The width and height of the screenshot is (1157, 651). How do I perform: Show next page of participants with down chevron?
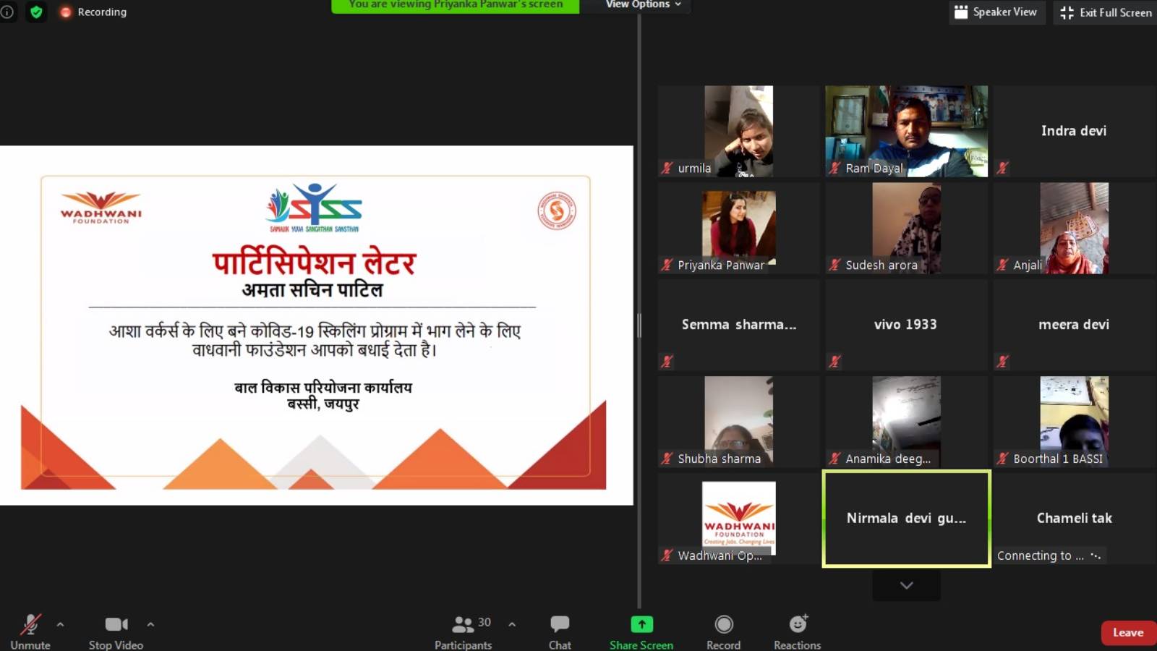[x=905, y=585]
